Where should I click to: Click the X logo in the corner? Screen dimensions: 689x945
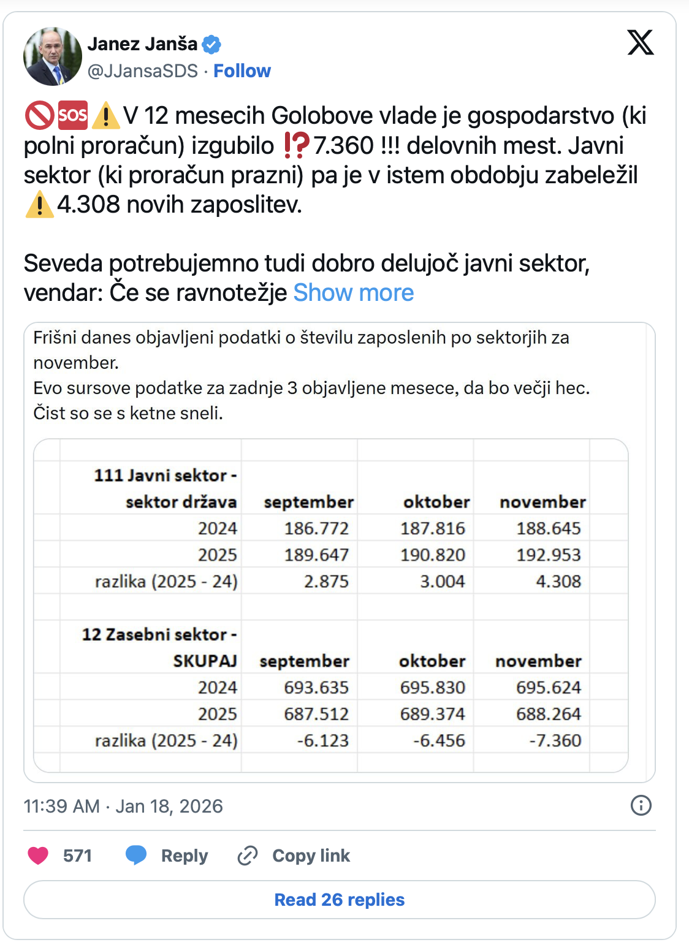tap(641, 43)
